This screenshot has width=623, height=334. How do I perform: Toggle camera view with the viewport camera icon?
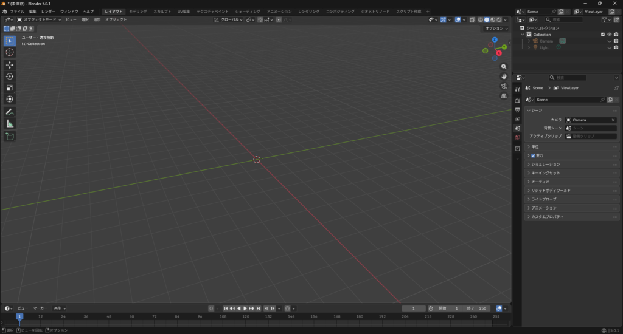pos(504,86)
